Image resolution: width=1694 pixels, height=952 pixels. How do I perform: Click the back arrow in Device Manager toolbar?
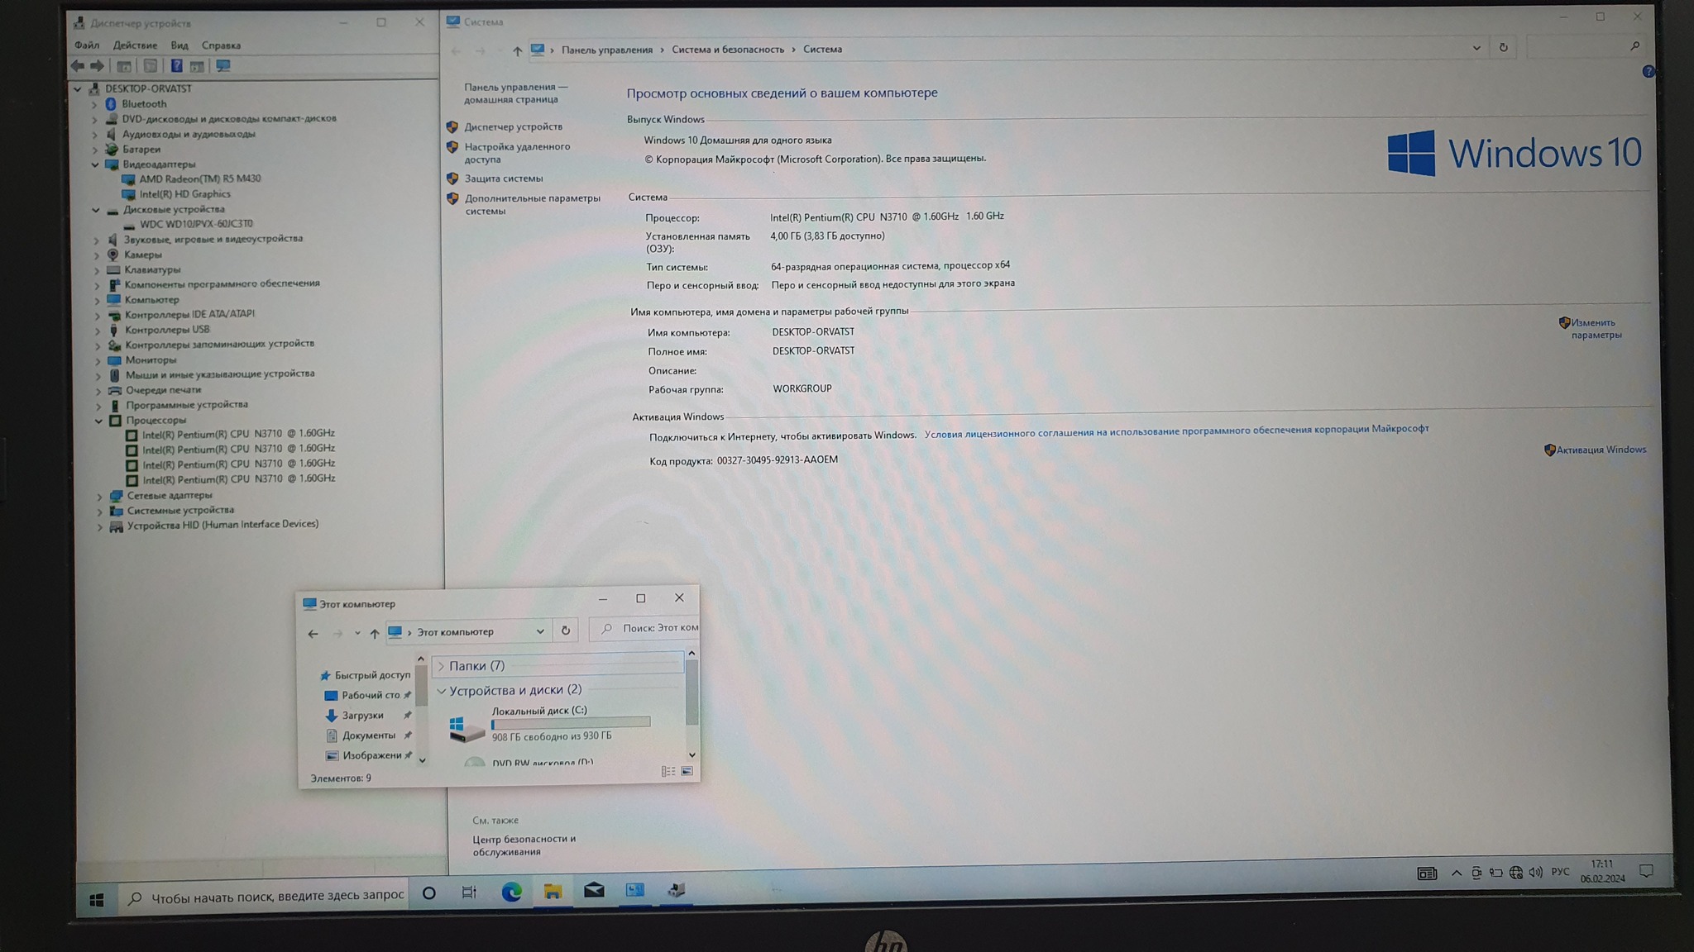click(78, 66)
